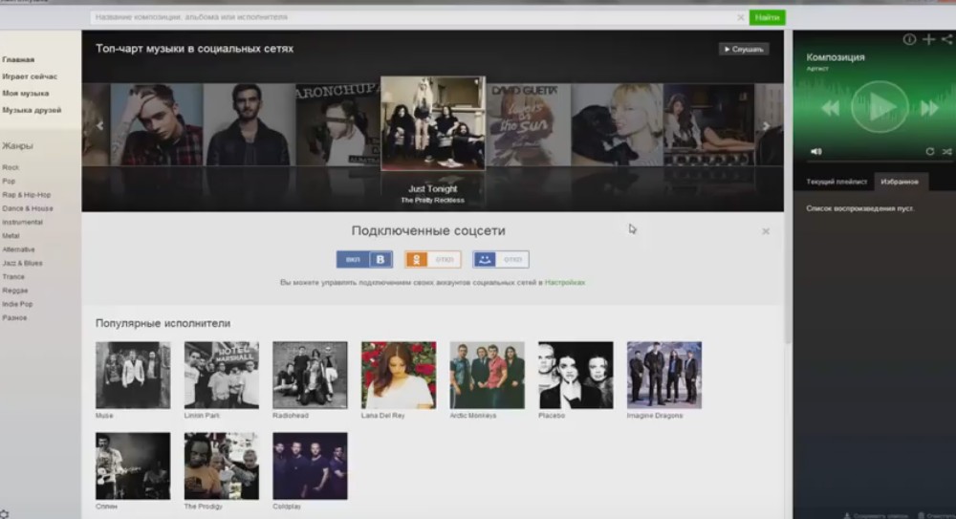
Task: Open Музыка друзей in the sidebar
Action: (32, 110)
